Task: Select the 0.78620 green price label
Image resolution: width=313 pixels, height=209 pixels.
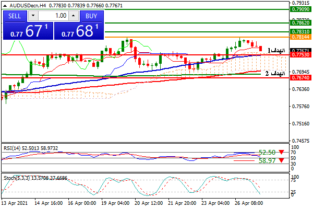Action: tap(300, 23)
